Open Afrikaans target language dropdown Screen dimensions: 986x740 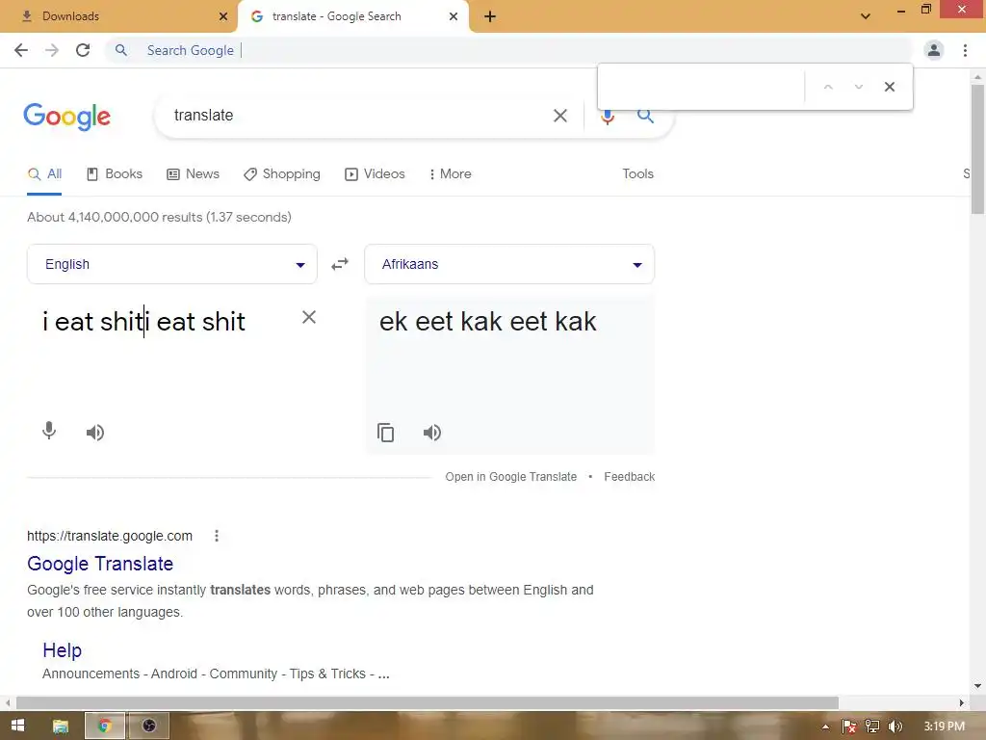(509, 264)
